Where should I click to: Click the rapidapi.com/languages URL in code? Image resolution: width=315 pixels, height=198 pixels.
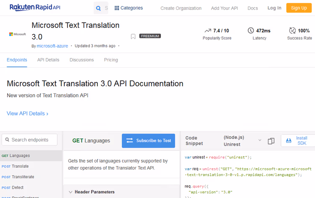point(248,172)
